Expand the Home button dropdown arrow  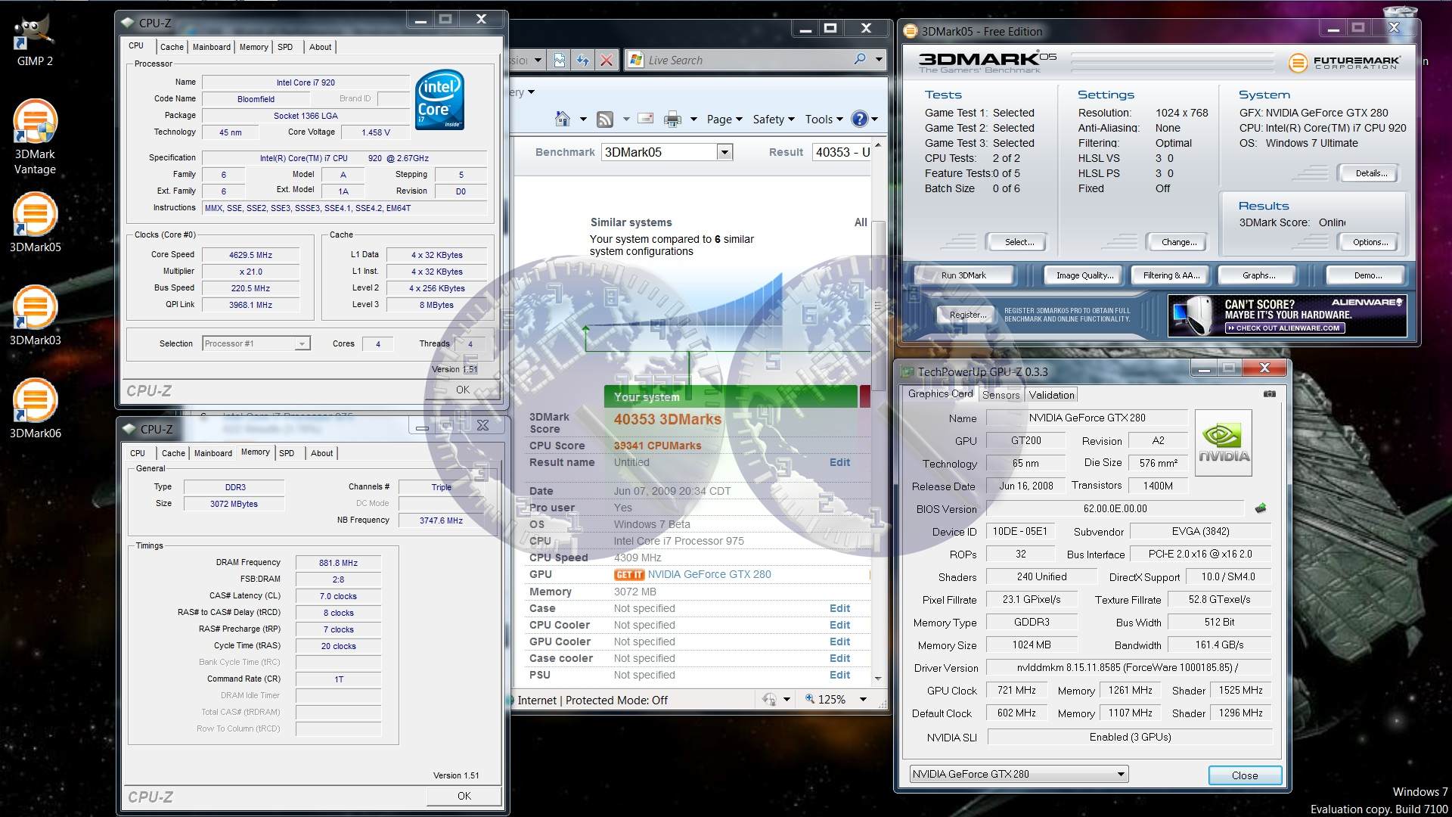(583, 119)
